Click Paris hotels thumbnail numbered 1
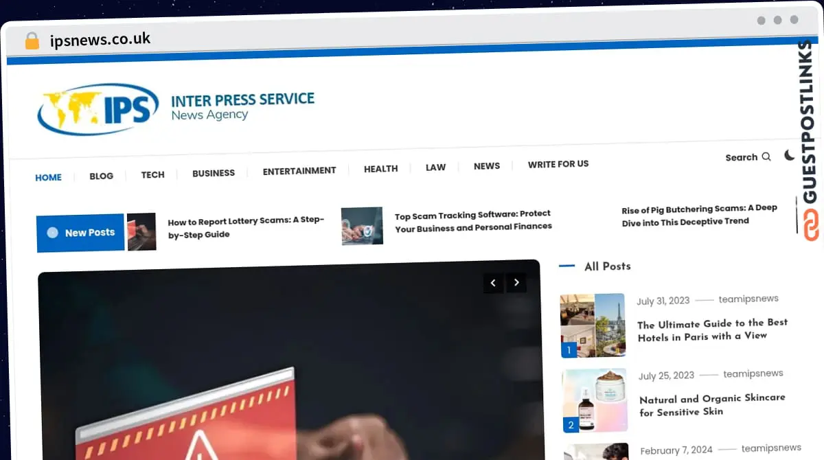This screenshot has width=824, height=460. pyautogui.click(x=593, y=325)
